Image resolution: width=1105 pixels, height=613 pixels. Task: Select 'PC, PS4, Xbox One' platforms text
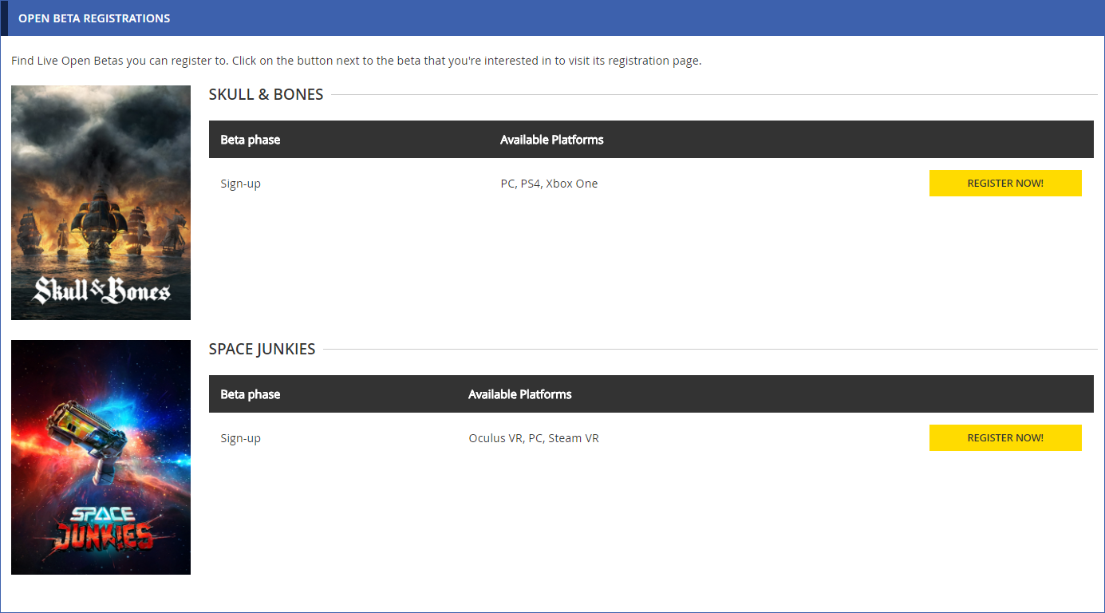(549, 184)
